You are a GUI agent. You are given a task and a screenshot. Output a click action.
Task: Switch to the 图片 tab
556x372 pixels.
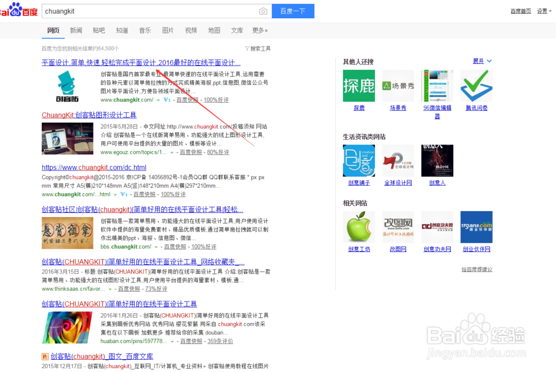click(168, 31)
